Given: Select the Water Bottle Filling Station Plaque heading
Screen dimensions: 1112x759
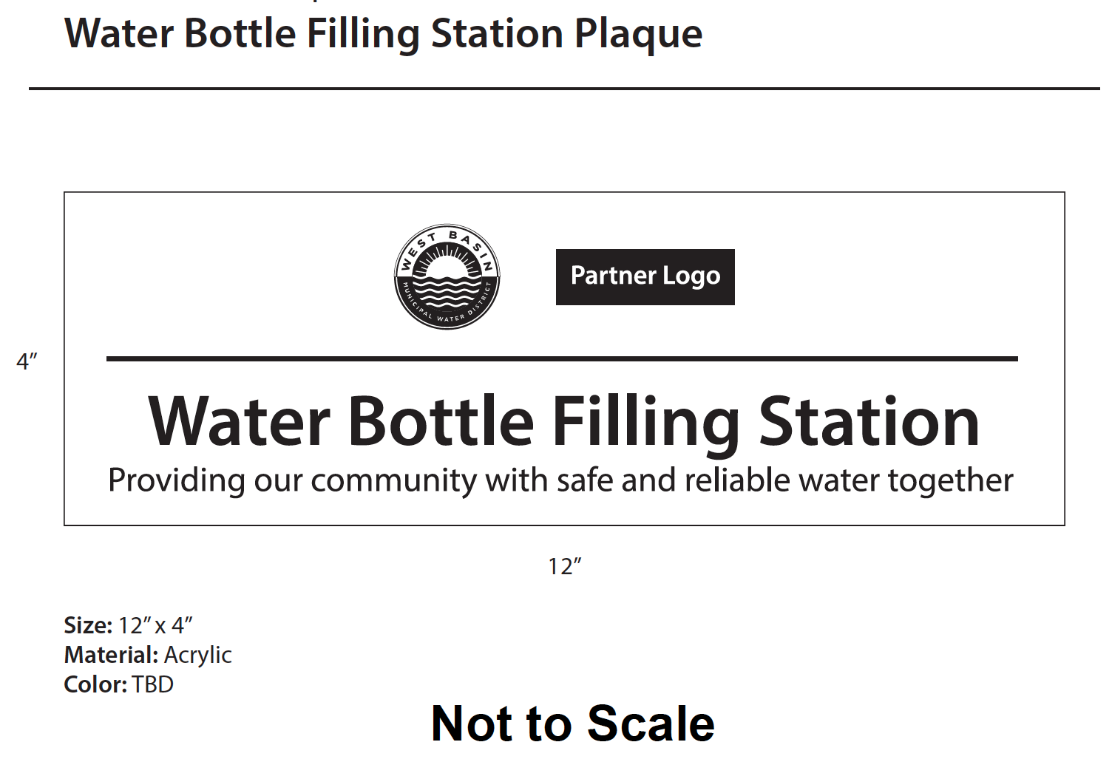Looking at the screenshot, I should (x=383, y=34).
